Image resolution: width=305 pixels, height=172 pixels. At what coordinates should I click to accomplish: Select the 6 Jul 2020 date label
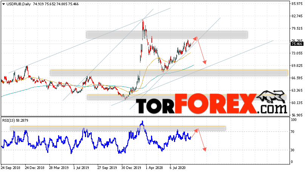(x=178, y=168)
